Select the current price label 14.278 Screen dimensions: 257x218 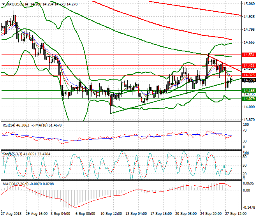[249, 80]
